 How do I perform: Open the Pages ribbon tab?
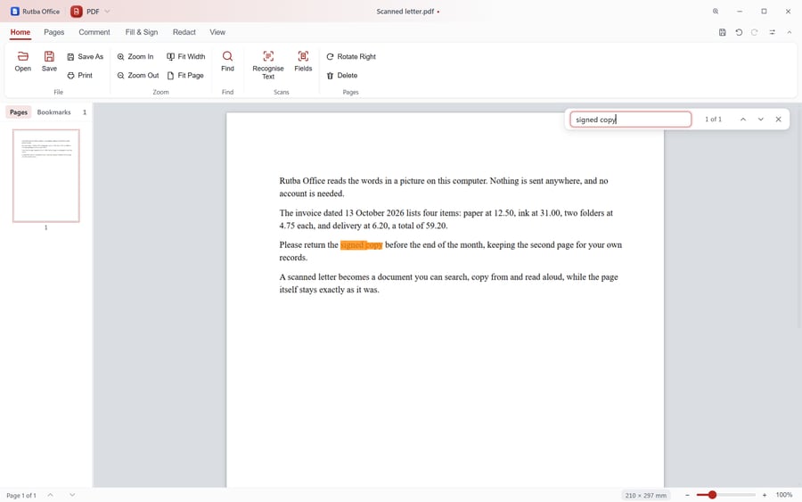pos(54,32)
